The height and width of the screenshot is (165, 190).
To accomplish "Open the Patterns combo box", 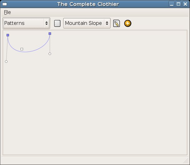I will [x=26, y=23].
